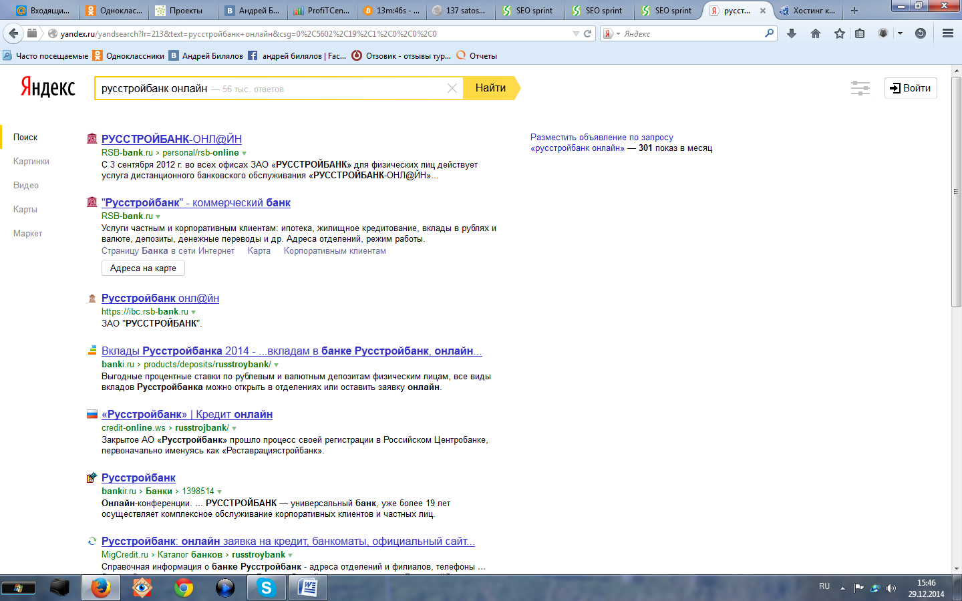The image size is (962, 601).
Task: Expand the arrow after credit-online.ws russtrojbank/
Action: (x=234, y=428)
